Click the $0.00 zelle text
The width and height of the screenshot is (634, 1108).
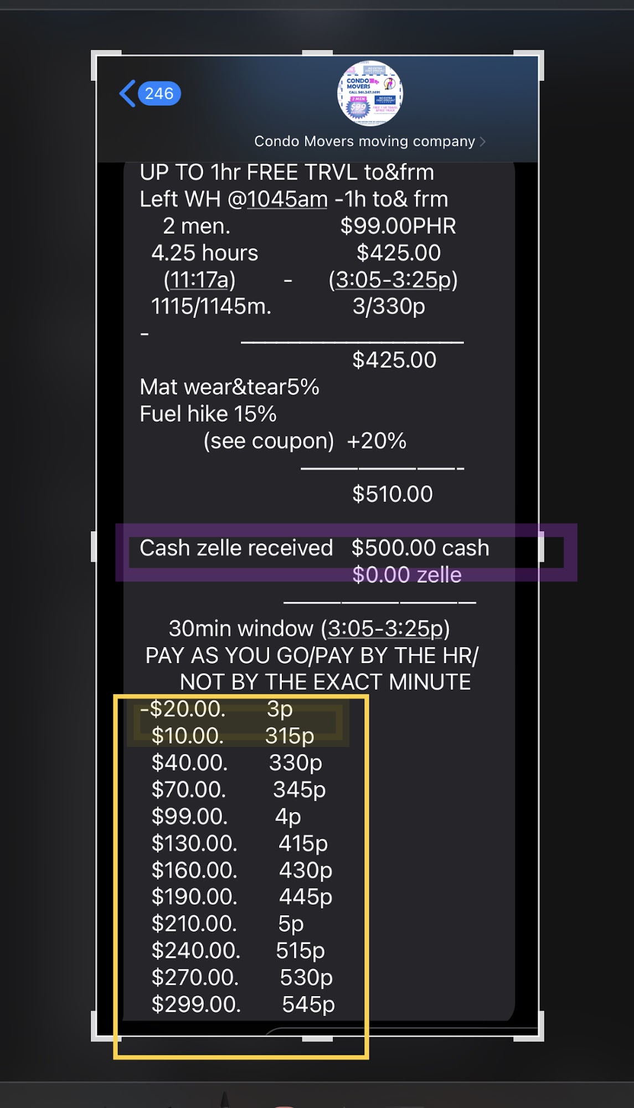(x=406, y=575)
